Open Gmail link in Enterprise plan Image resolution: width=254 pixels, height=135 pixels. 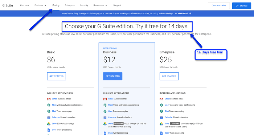(167, 99)
